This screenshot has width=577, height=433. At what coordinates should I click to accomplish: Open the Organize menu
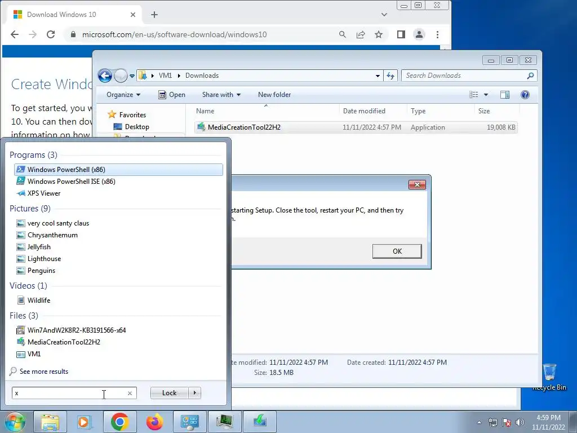point(123,95)
